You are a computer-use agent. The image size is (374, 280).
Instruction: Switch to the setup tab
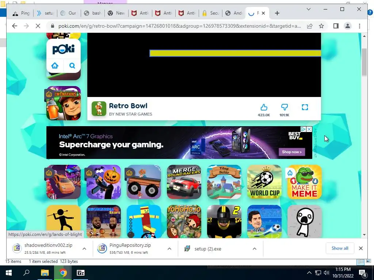click(x=45, y=13)
